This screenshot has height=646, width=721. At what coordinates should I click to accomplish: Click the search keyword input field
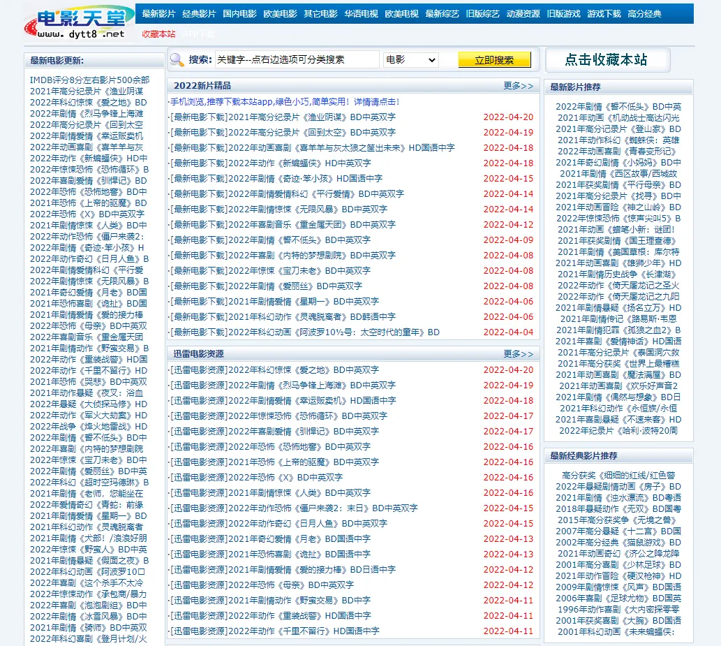[x=297, y=60]
